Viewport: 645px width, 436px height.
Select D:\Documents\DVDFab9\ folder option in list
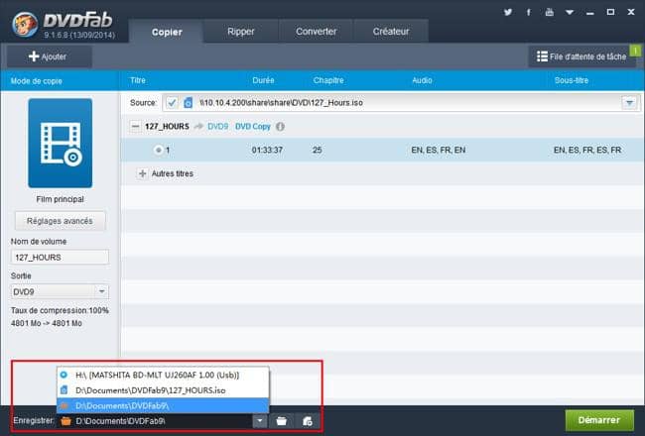(x=163, y=406)
